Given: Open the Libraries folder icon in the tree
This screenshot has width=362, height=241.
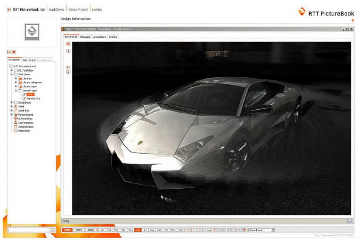Looking at the screenshot, I should (x=20, y=78).
